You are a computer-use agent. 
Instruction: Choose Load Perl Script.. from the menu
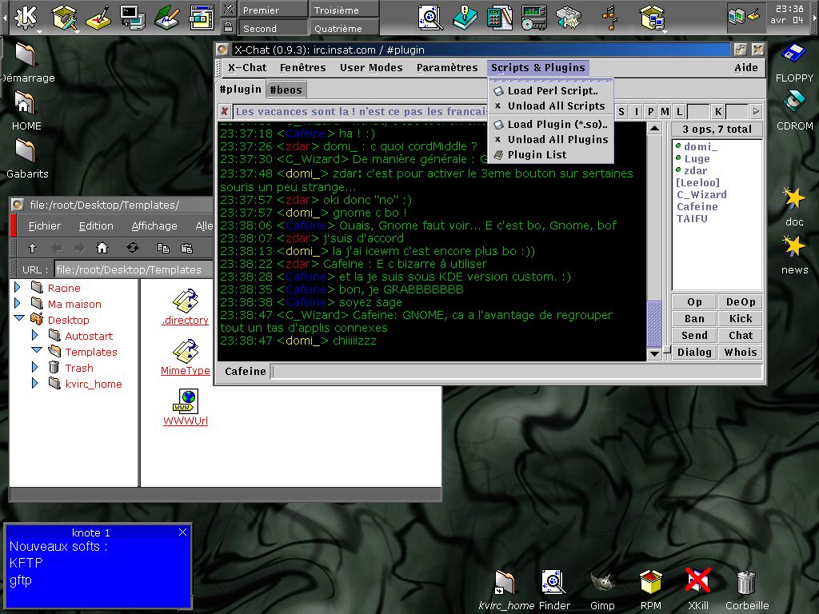(551, 91)
